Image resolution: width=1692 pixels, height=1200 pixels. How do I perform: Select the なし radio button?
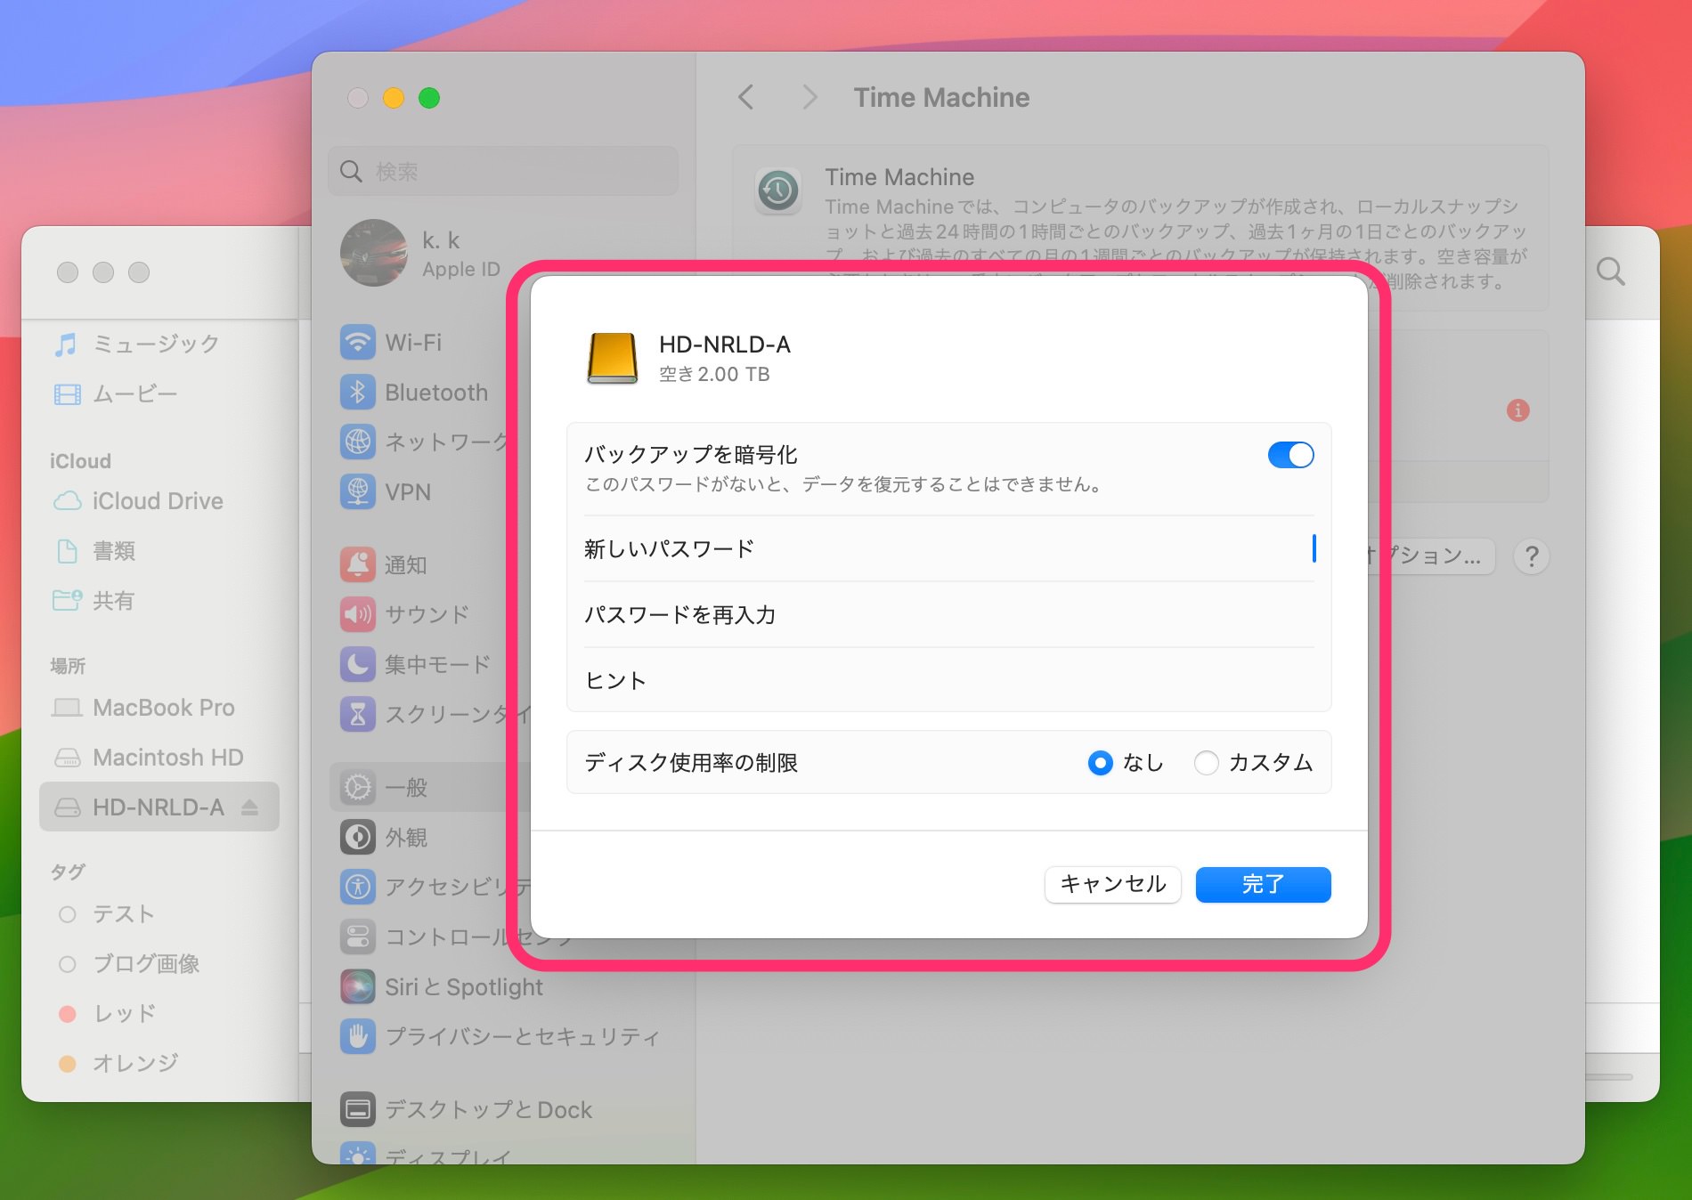(x=1100, y=763)
